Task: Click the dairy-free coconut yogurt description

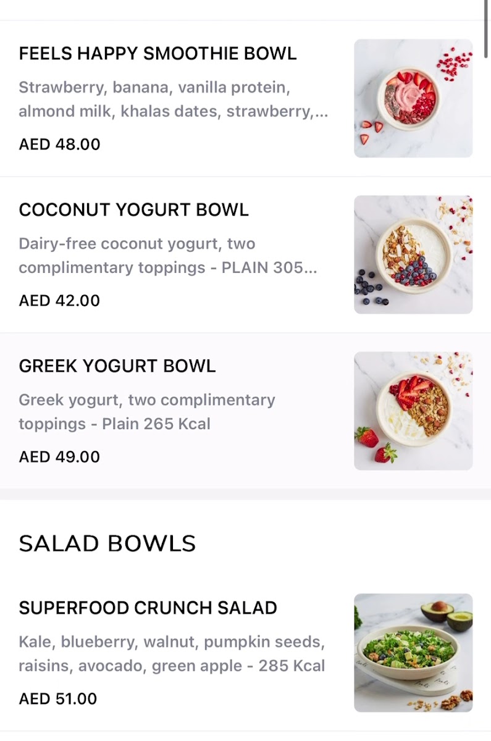Action: pyautogui.click(x=137, y=244)
